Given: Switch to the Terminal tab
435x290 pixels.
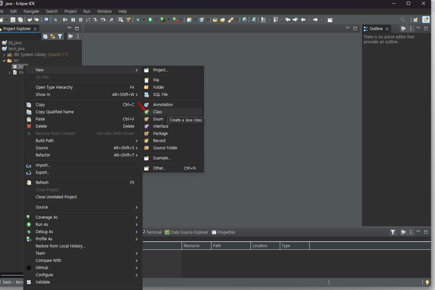Looking at the screenshot, I should click(x=152, y=232).
